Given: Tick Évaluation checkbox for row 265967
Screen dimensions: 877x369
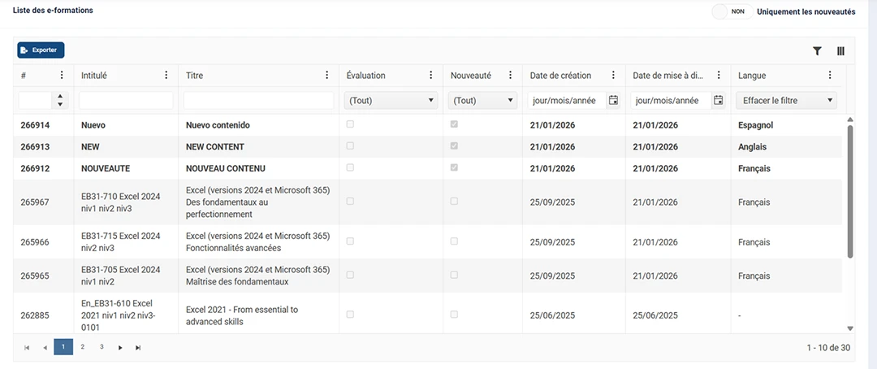Looking at the screenshot, I should pyautogui.click(x=350, y=201).
